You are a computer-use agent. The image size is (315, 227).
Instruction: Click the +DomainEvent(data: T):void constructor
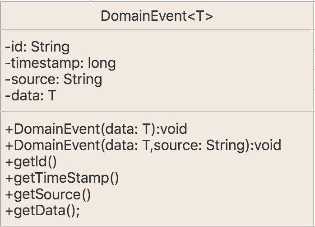pyautogui.click(x=96, y=129)
